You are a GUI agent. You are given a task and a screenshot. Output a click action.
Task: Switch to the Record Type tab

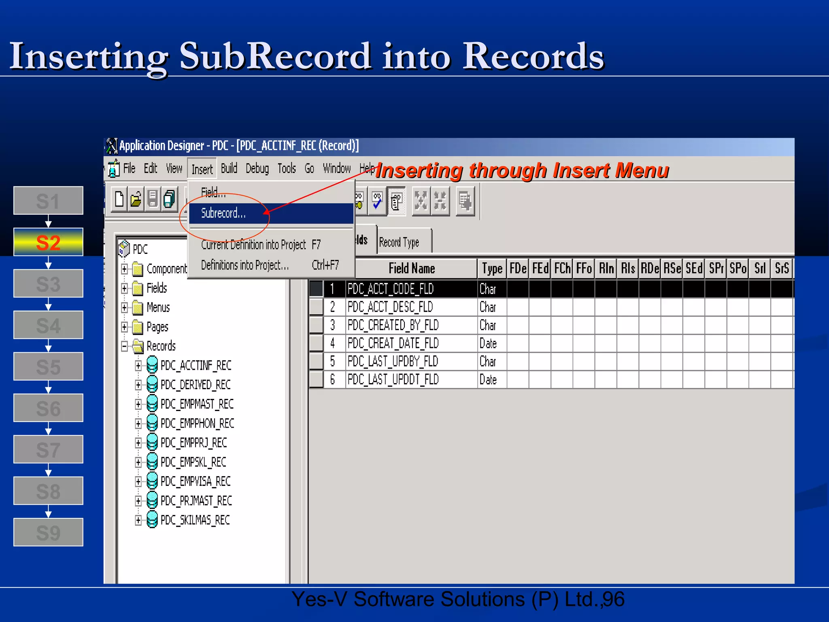(404, 242)
